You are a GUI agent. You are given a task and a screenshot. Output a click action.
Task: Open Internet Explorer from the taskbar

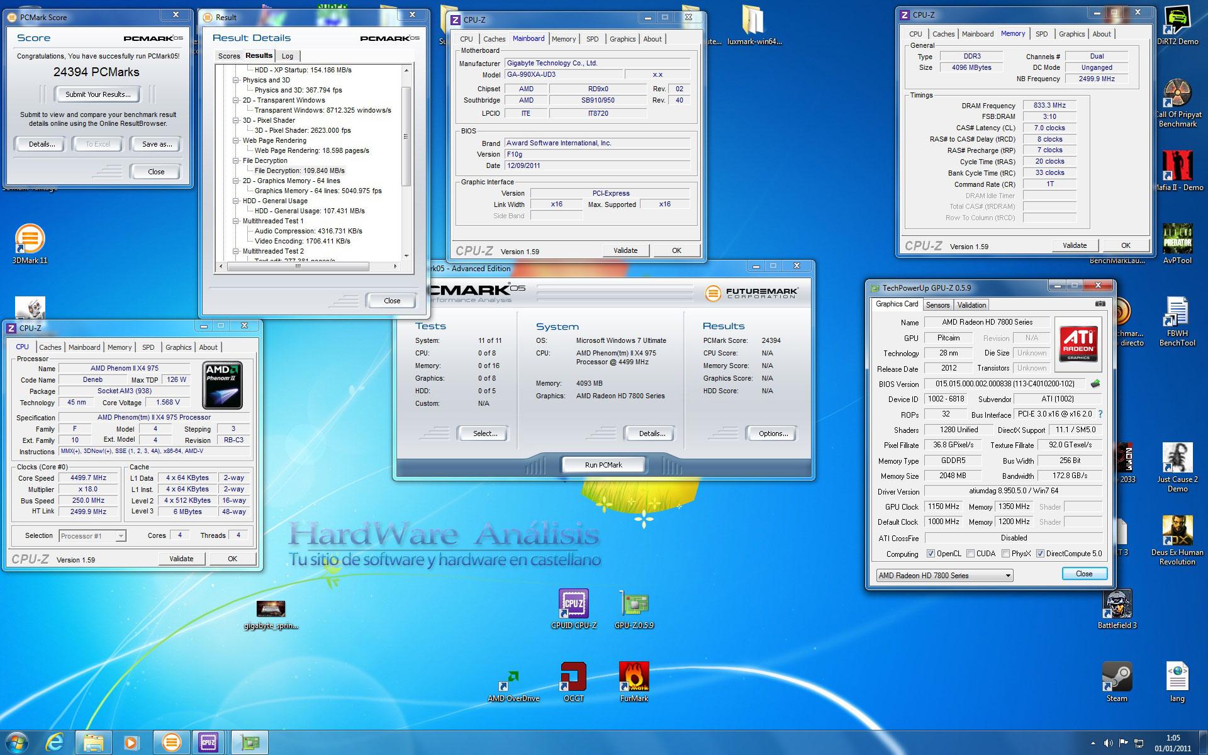(x=55, y=742)
